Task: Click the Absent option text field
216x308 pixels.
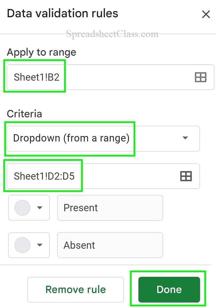Action: pos(110,245)
